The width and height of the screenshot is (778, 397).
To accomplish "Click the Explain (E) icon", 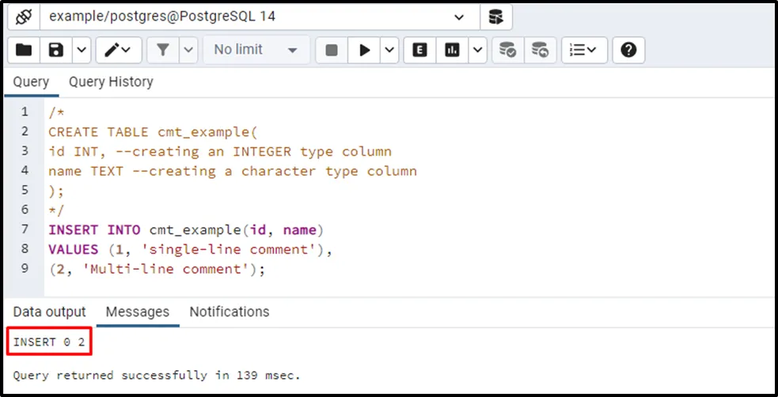I will coord(420,50).
